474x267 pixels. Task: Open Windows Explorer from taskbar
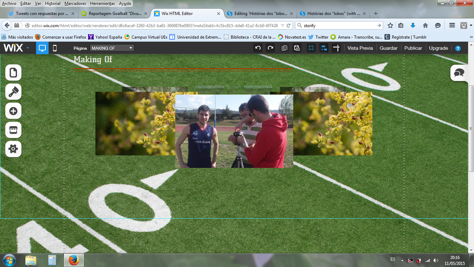[x=31, y=260]
